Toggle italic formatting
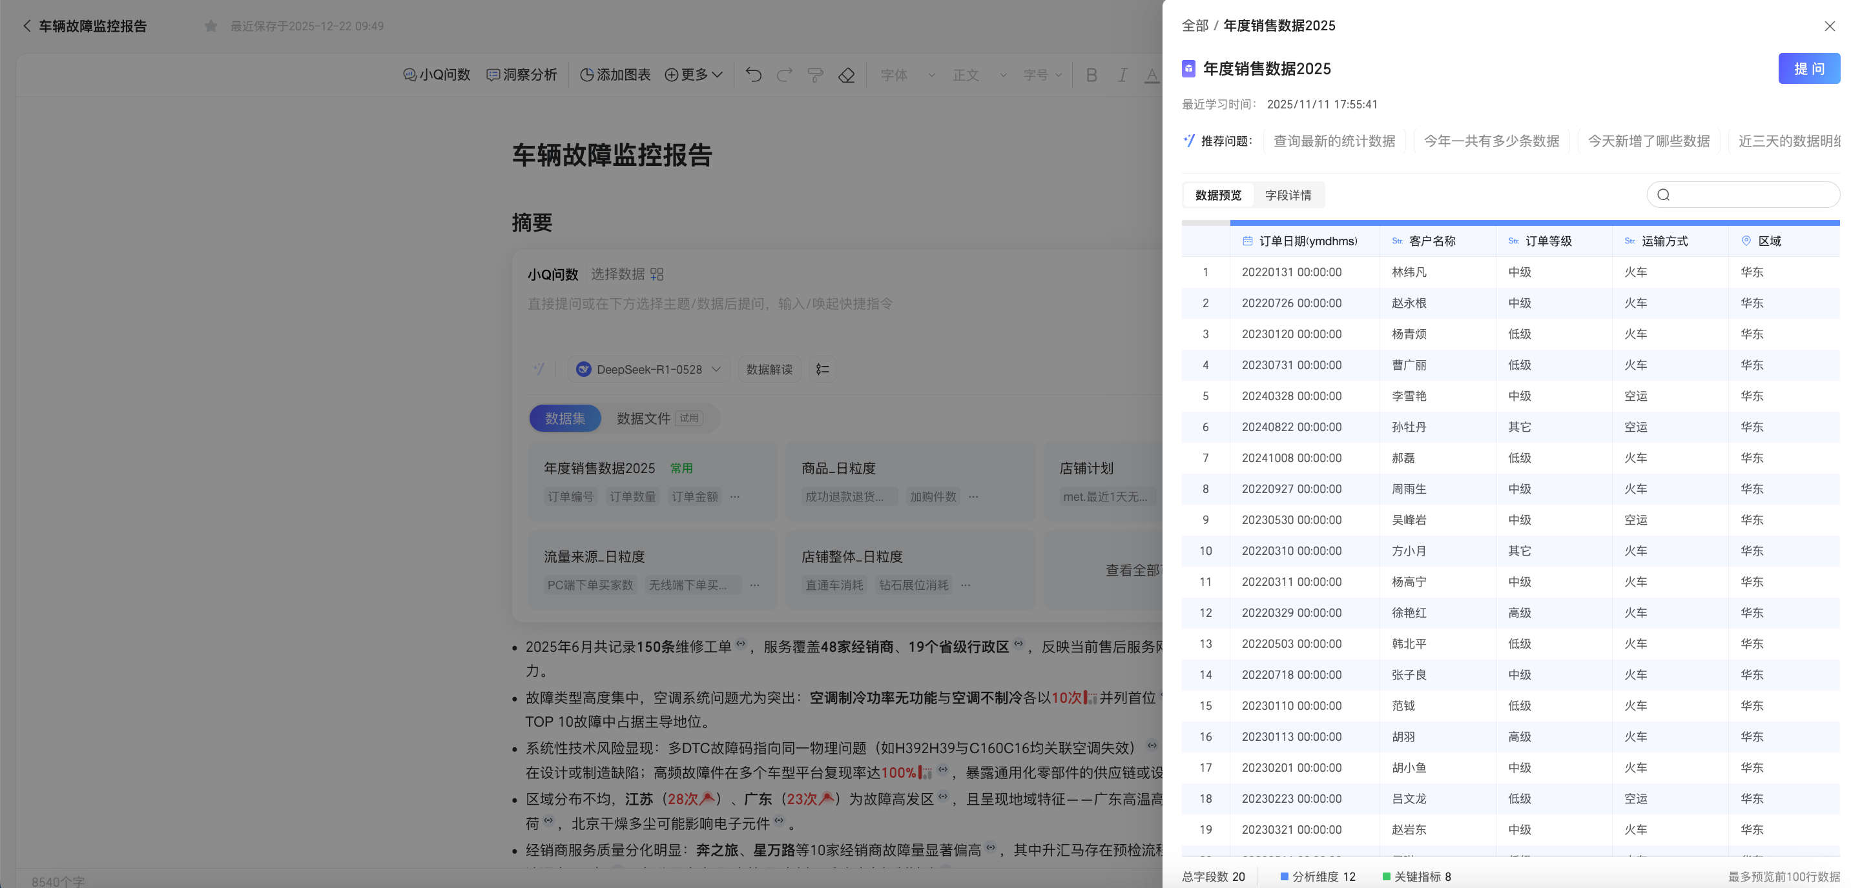Viewport: 1851px width, 888px height. 1122,75
